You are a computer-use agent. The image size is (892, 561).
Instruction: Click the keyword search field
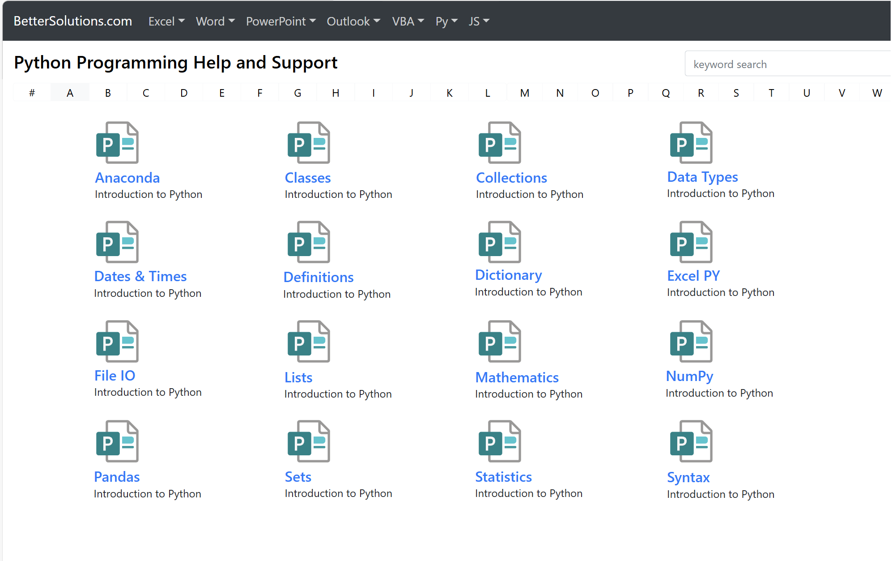[x=788, y=64]
